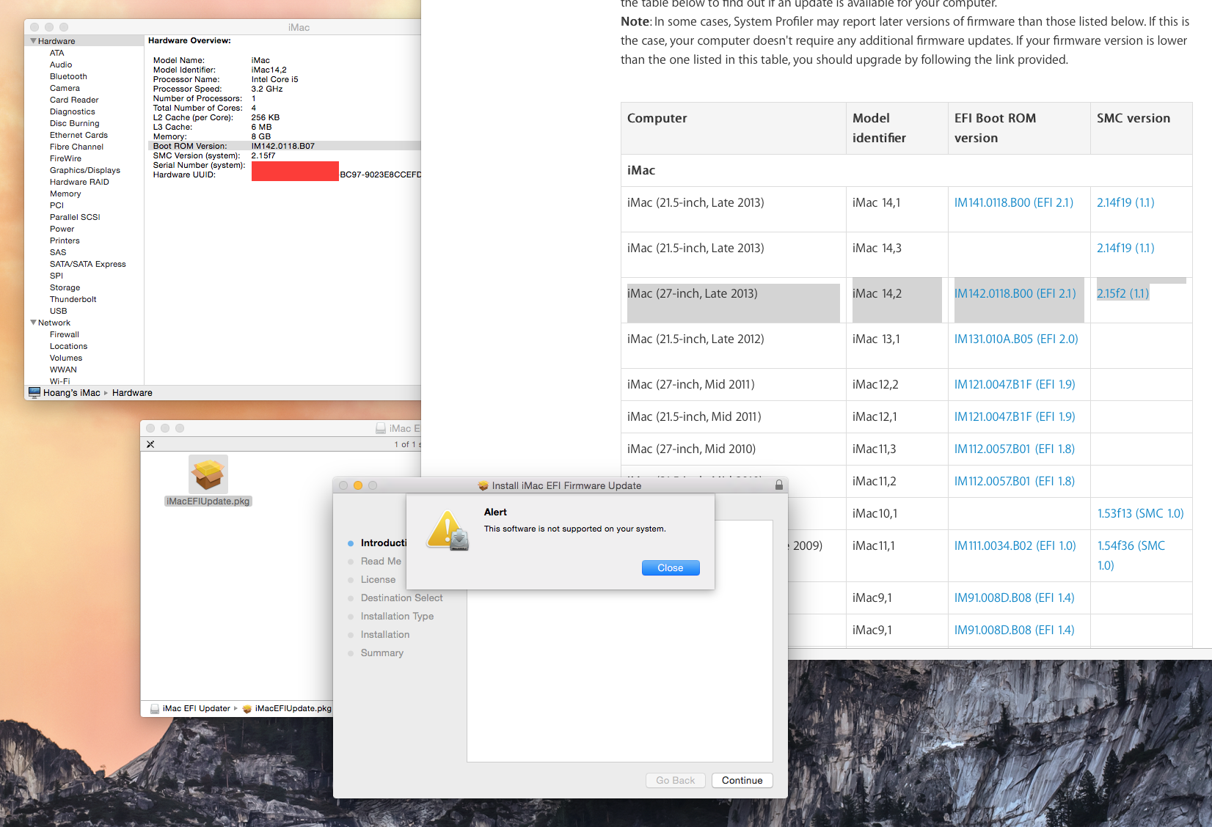The image size is (1212, 827).
Task: Select Disc Burning in the sidebar
Action: click(74, 123)
